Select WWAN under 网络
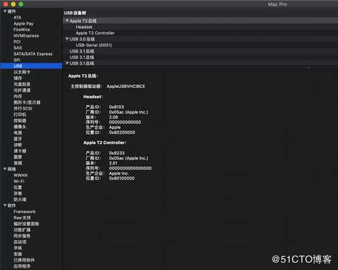This screenshot has height=270, width=338. pyautogui.click(x=21, y=175)
